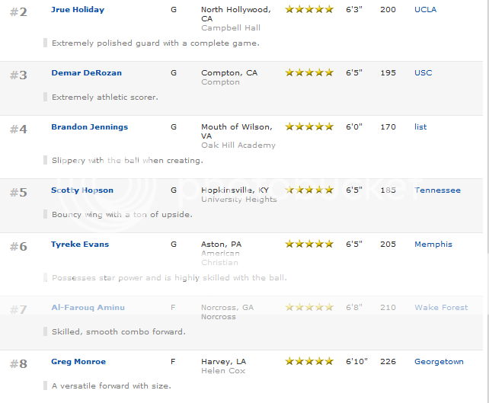Click Jrue Holiday's five-star rating
Viewport: 489px width, 403px height.
[309, 9]
